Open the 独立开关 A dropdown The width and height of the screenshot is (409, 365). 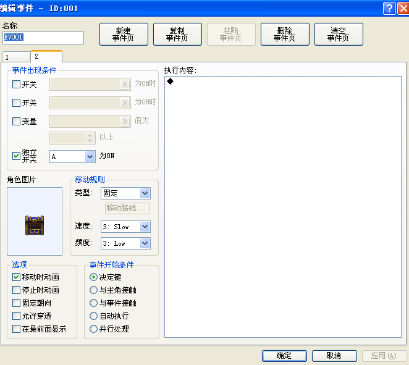pyautogui.click(x=72, y=156)
